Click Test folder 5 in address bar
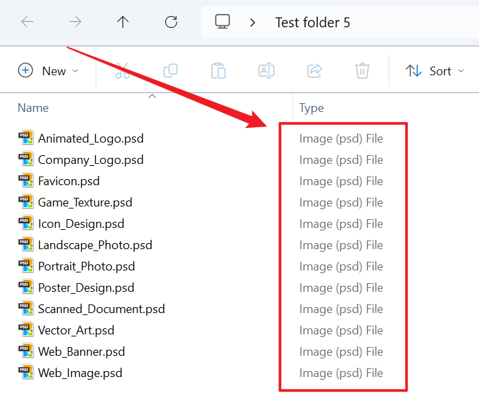 point(312,23)
